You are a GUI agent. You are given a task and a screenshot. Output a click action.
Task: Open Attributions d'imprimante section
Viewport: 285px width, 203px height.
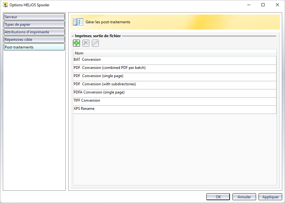point(34,32)
